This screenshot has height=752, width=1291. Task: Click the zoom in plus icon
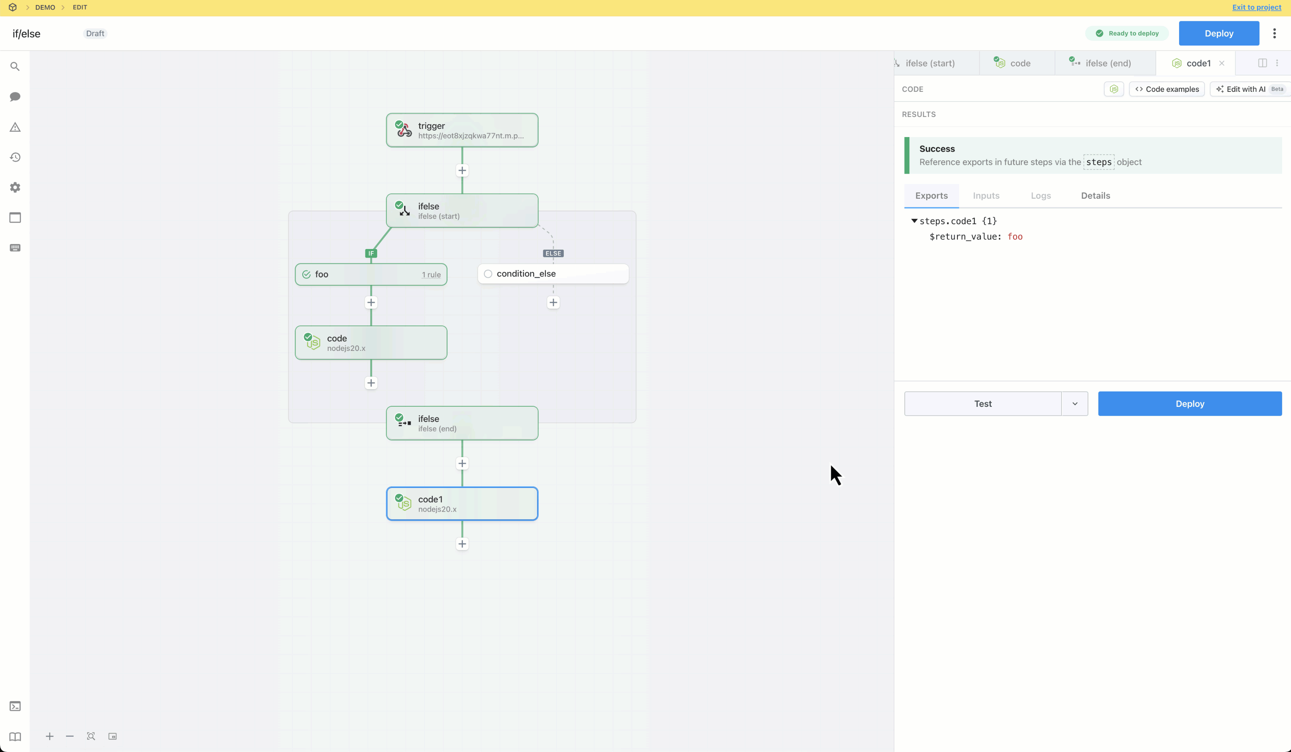point(50,736)
